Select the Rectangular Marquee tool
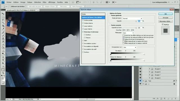 click(3, 17)
